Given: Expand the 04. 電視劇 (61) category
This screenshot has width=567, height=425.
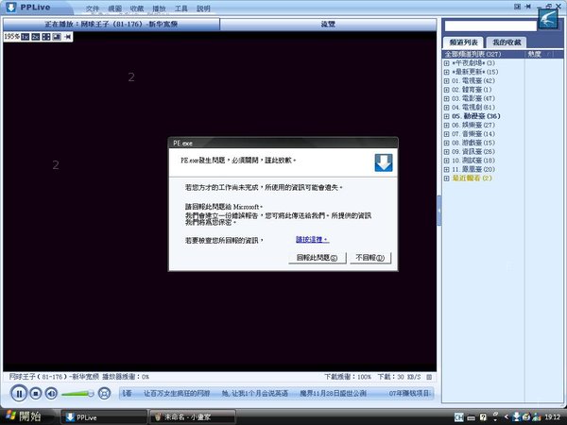Looking at the screenshot, I should pos(447,108).
